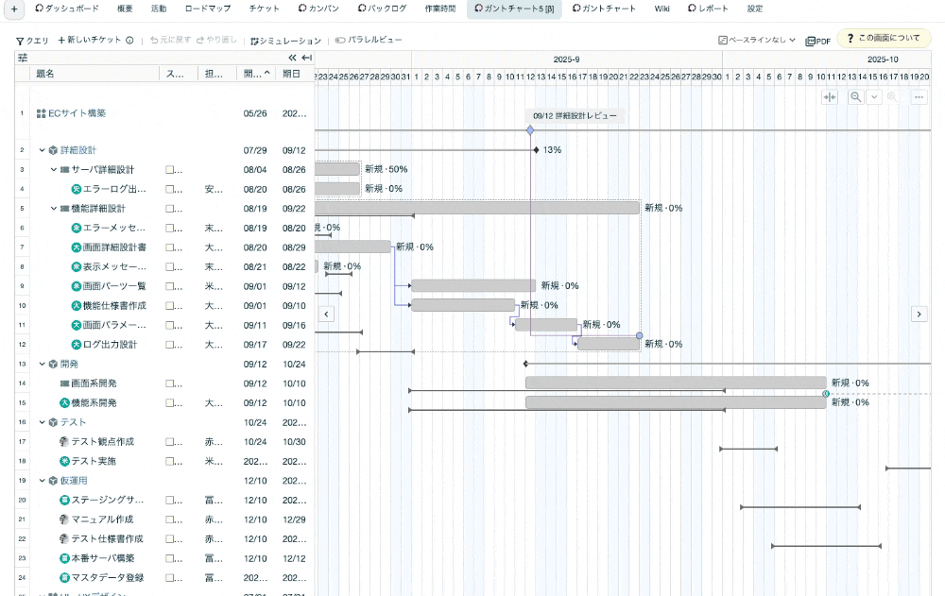The height and width of the screenshot is (596, 945).
Task: Open the zoom level dropdown arrow
Action: [874, 97]
